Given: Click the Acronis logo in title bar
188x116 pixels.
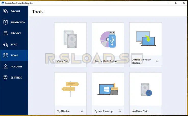Looking at the screenshot, I should pos(3,3).
